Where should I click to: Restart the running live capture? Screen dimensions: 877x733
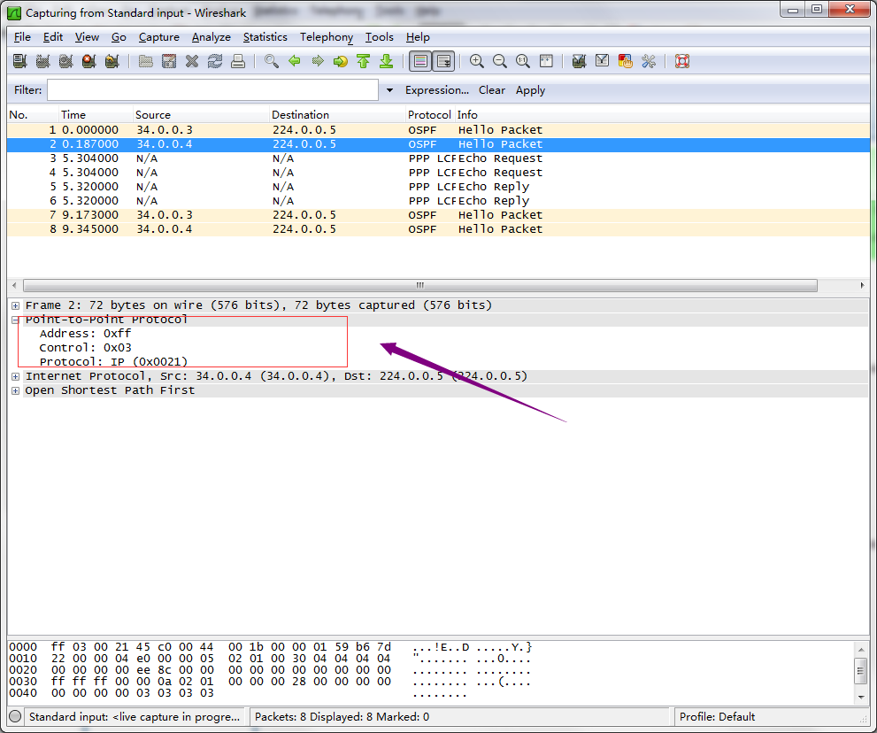(112, 61)
